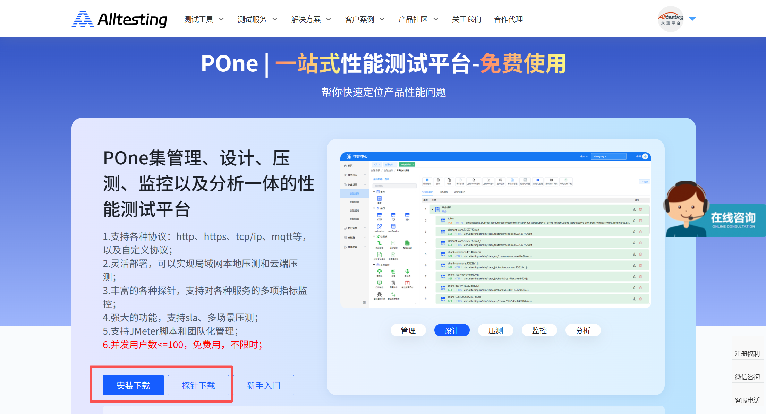Switch preview to the 管理 tab
Image resolution: width=766 pixels, height=414 pixels.
(408, 330)
